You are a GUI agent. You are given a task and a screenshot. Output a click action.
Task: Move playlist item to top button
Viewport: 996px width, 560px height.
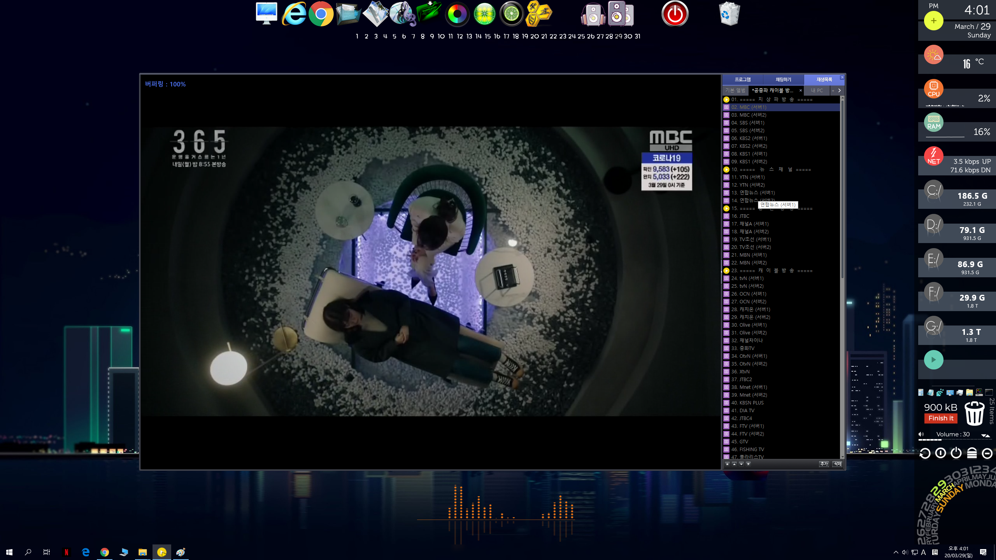727,464
